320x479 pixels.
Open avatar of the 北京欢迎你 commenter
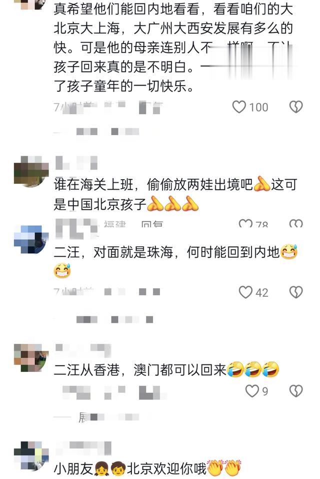click(x=31, y=455)
